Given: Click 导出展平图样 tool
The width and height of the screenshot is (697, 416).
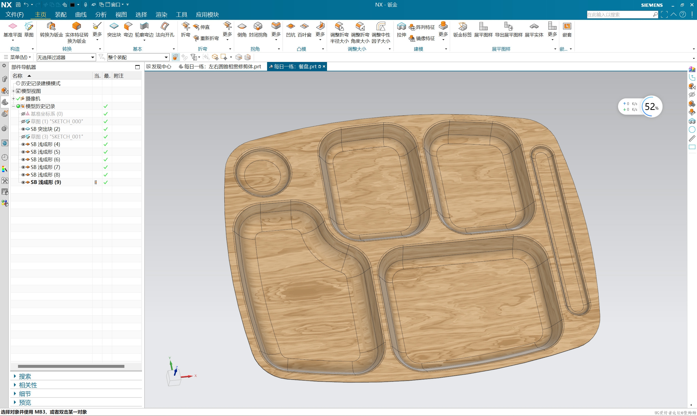Looking at the screenshot, I should point(509,30).
